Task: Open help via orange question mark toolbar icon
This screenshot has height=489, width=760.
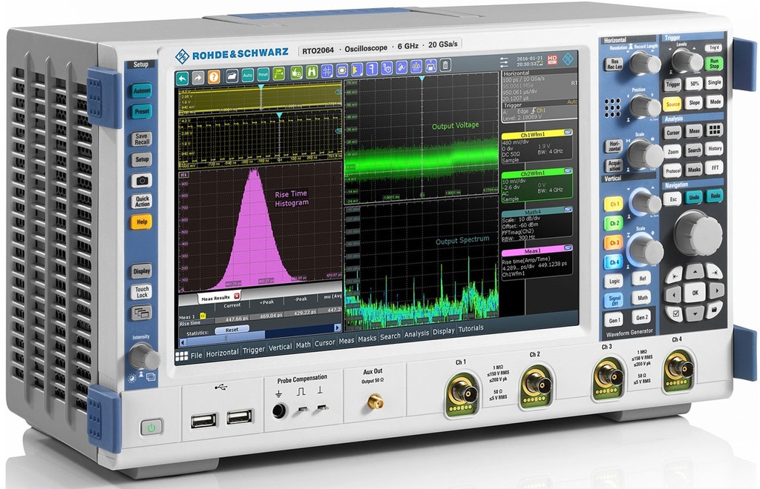Action: point(214,77)
